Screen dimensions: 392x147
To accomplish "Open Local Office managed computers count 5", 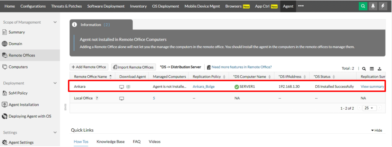I will click(154, 98).
